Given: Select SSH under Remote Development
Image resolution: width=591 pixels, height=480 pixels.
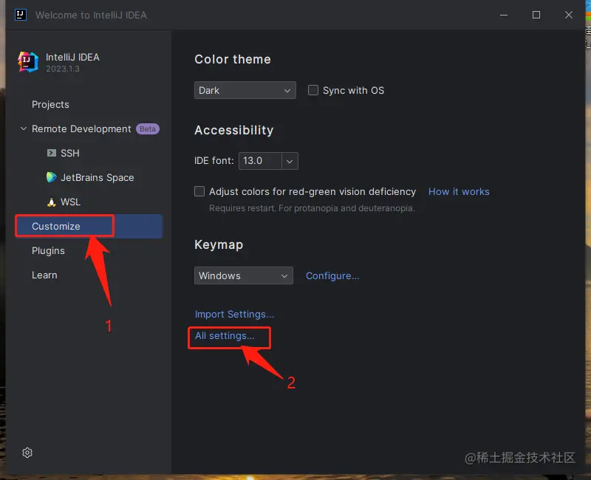Looking at the screenshot, I should 70,153.
